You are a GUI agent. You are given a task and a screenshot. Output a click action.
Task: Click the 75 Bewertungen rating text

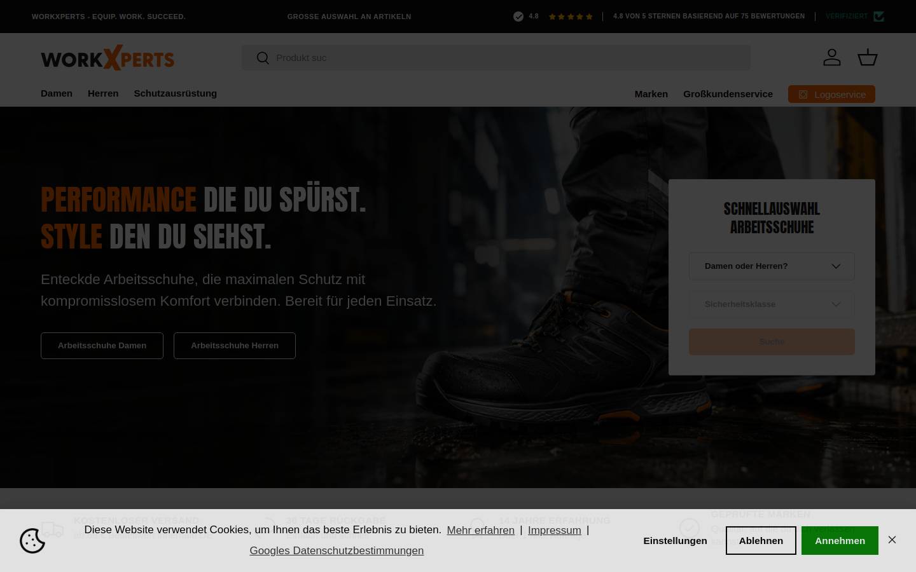[709, 17]
